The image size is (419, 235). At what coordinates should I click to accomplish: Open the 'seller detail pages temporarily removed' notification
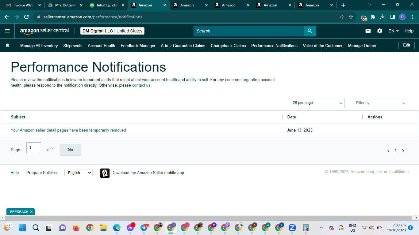[x=68, y=130]
